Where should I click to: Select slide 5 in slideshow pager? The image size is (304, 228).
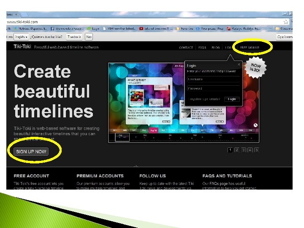pos(257,150)
